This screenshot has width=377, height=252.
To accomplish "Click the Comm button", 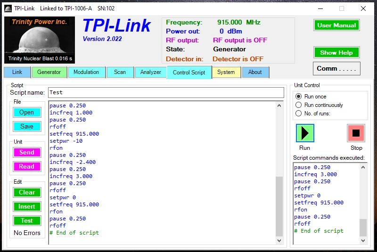I will (x=336, y=68).
